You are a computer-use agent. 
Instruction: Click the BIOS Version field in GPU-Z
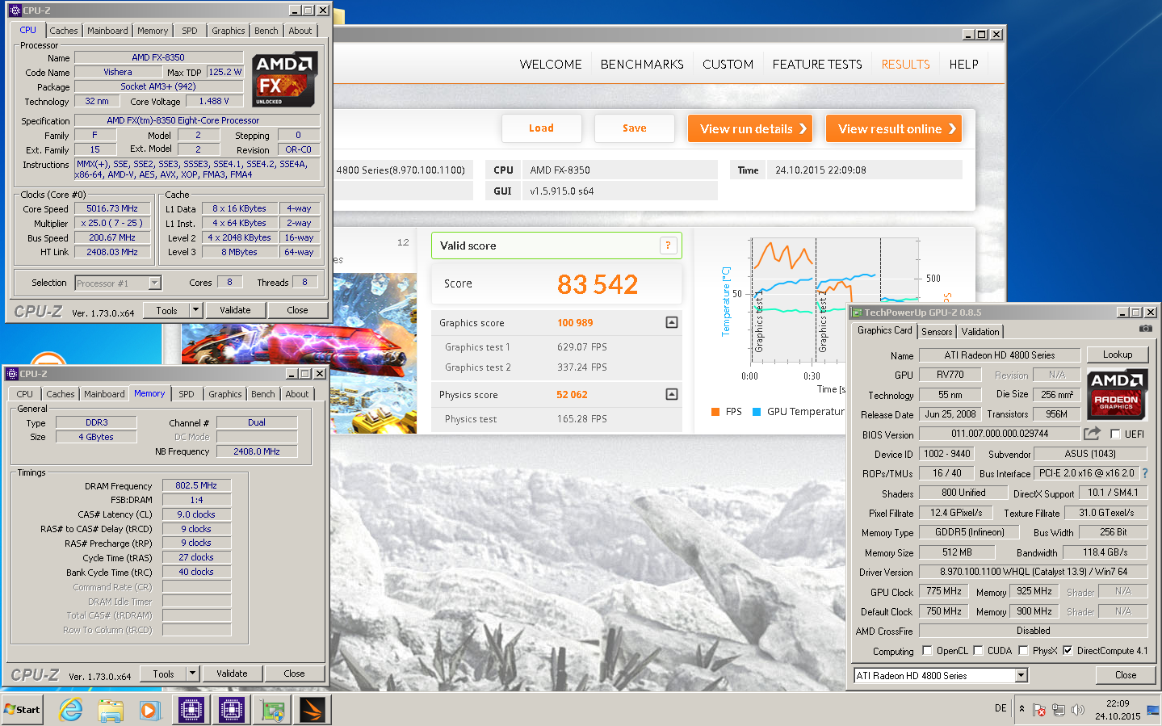coord(1000,434)
